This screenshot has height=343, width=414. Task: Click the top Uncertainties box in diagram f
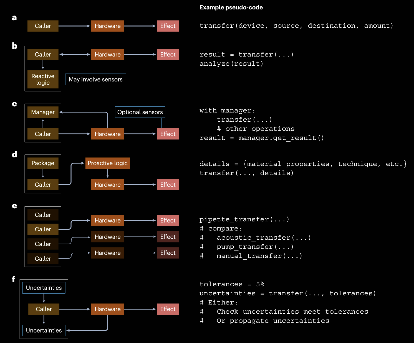pos(44,288)
